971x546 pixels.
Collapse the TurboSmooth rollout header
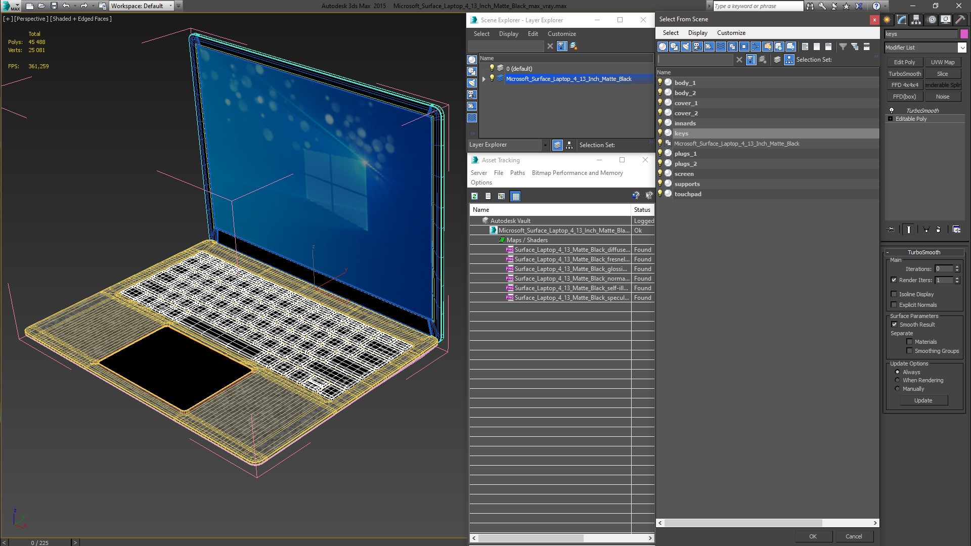point(923,252)
